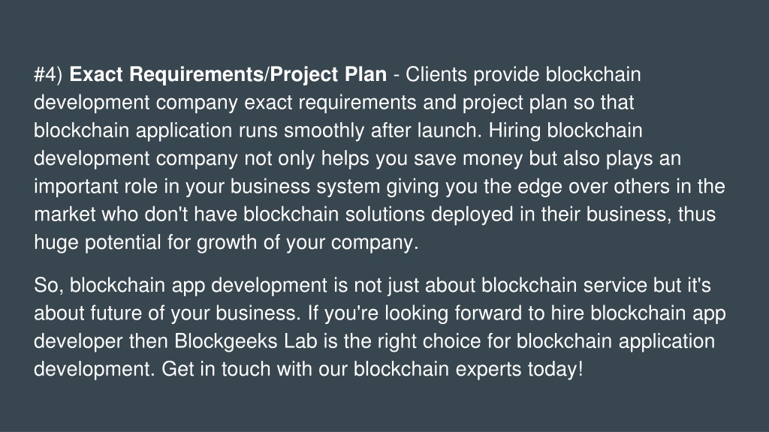Select the bold 'Exact Requirements/Project Plan' heading
Viewport: 769px width, 432px height.
[228, 74]
